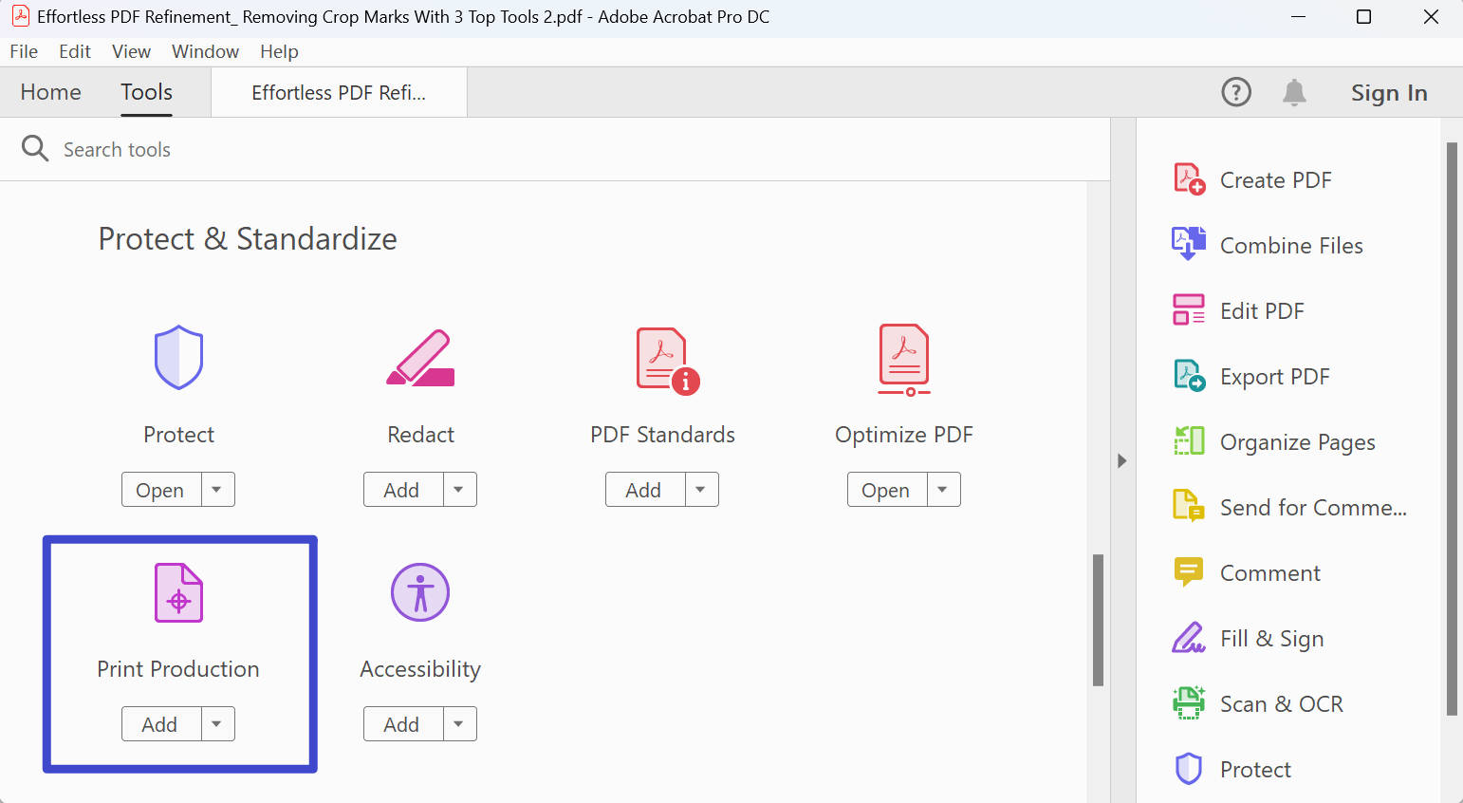Image resolution: width=1463 pixels, height=803 pixels.
Task: Open the Scan & OCR tool
Action: [1281, 703]
